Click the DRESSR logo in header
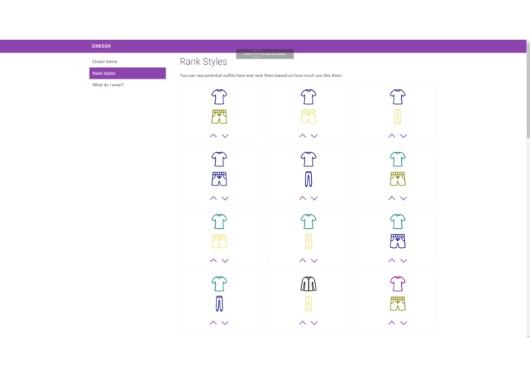This screenshot has height=377, width=530. (101, 46)
